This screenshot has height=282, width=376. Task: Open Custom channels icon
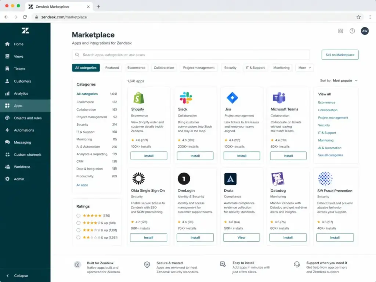[7, 155]
